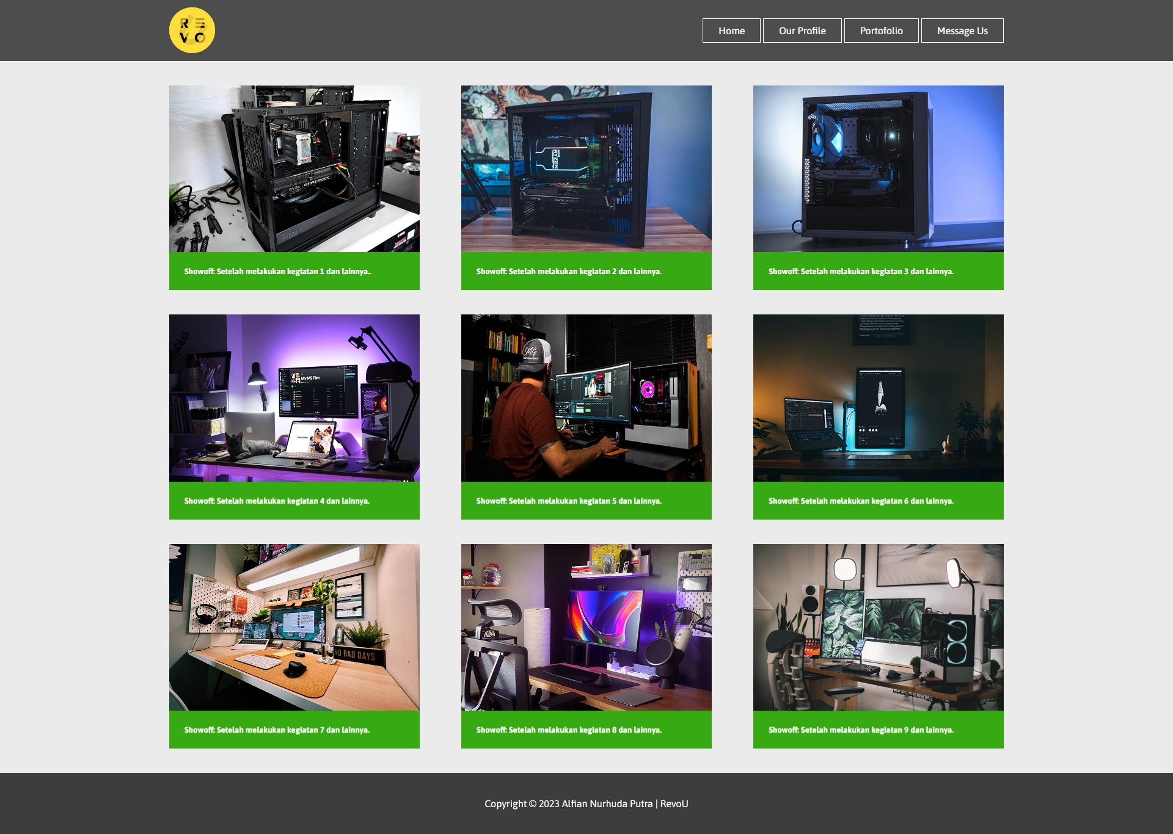Screen dimensions: 1173x834
Task: Click the copyright text in the footer
Action: [x=586, y=804]
